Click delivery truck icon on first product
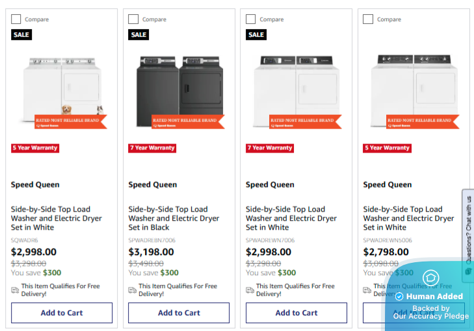This screenshot has width=474, height=331. pos(15,290)
